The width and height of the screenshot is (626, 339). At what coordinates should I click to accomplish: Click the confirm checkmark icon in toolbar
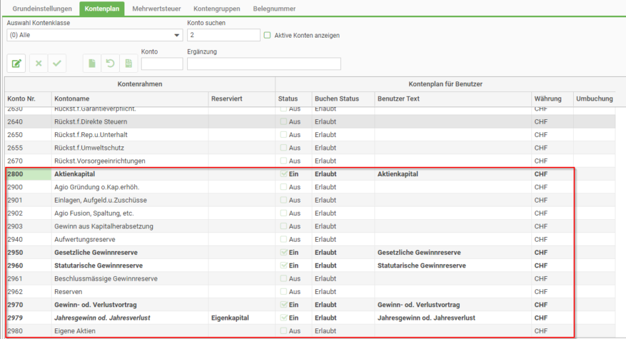pos(57,64)
